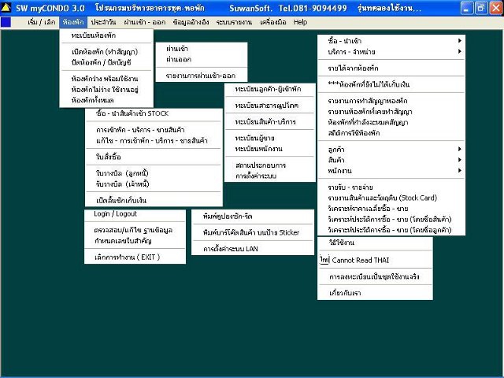Open the ข้อมูลอ้างอิง menu
The width and height of the screenshot is (504, 378).
point(191,22)
